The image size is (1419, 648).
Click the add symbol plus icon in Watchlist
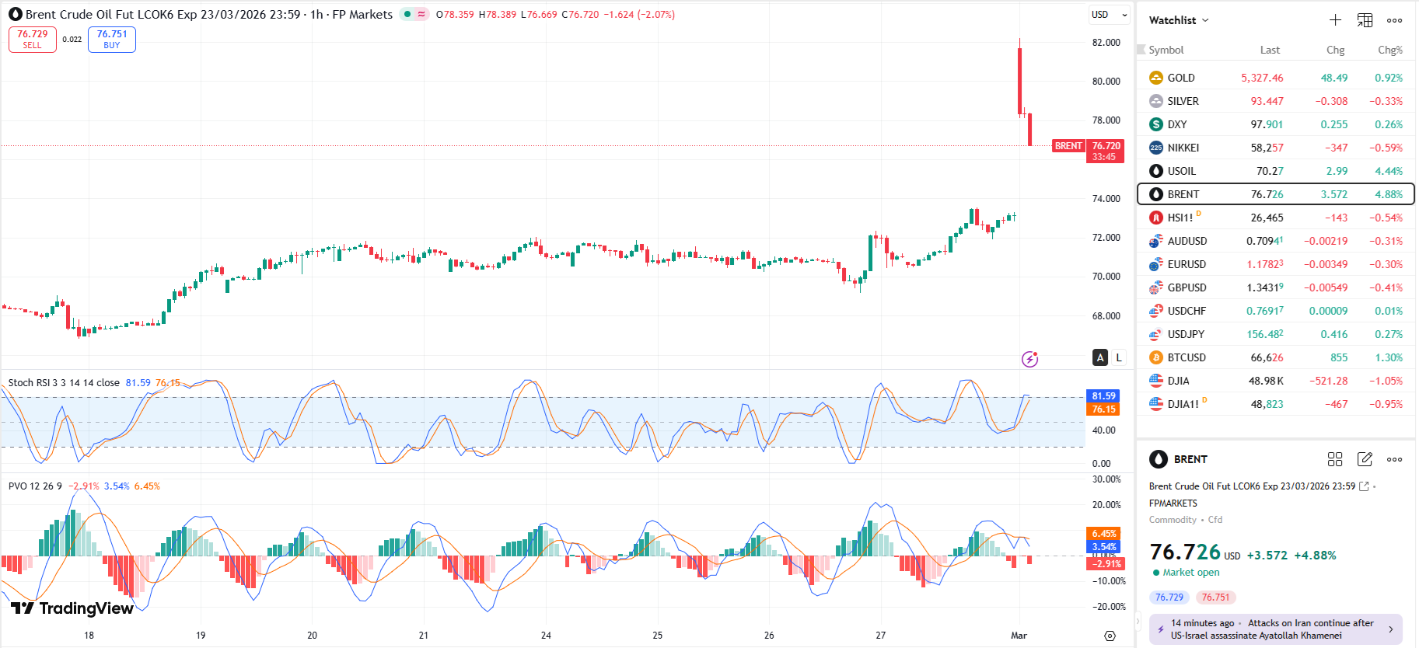tap(1335, 20)
